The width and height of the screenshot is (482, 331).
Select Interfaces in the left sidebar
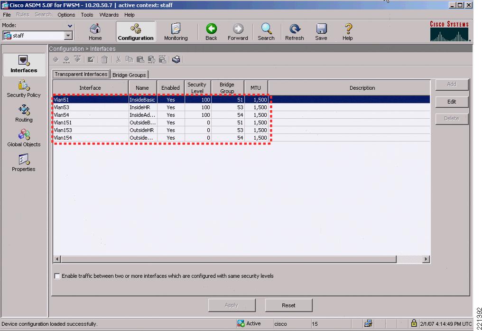[24, 64]
